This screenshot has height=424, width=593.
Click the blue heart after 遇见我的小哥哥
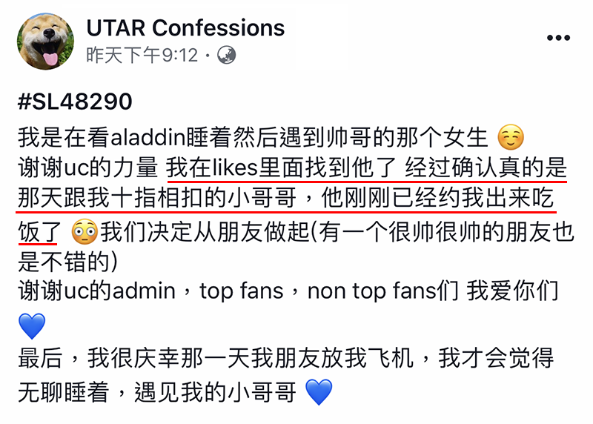(319, 392)
